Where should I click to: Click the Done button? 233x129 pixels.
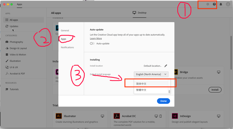tap(163, 101)
